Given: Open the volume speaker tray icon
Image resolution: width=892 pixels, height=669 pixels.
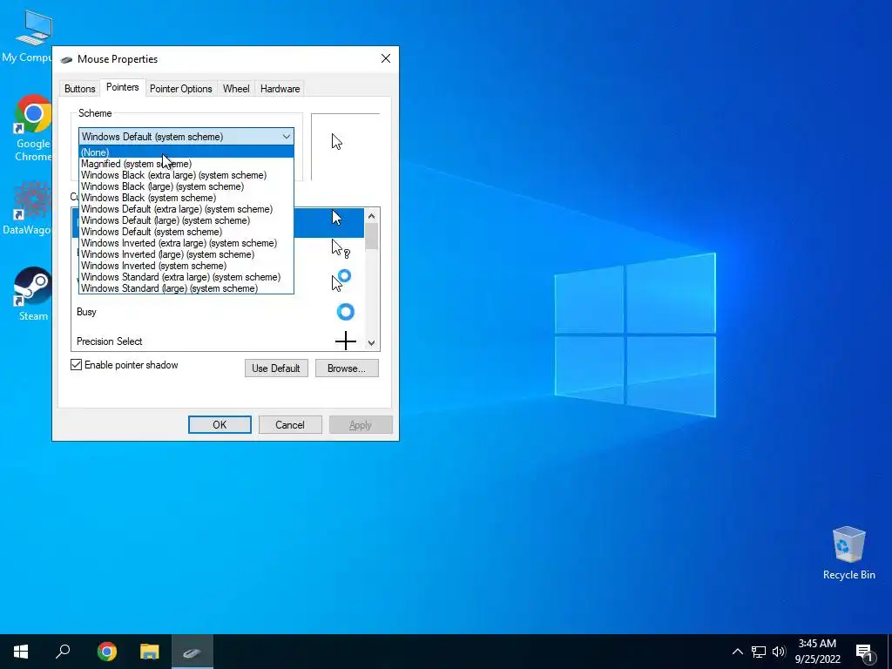Looking at the screenshot, I should point(779,652).
